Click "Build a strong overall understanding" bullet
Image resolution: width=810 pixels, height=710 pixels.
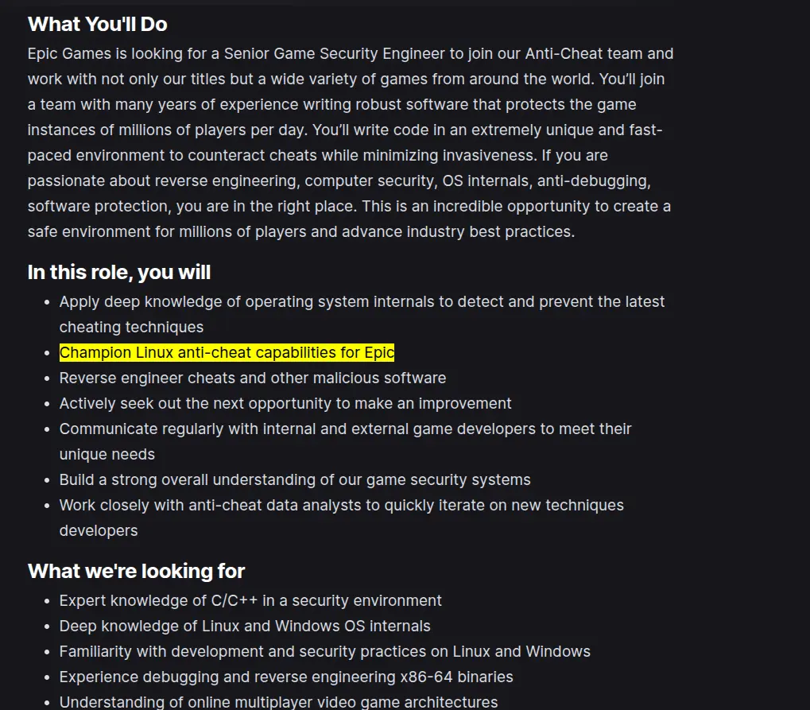(295, 479)
